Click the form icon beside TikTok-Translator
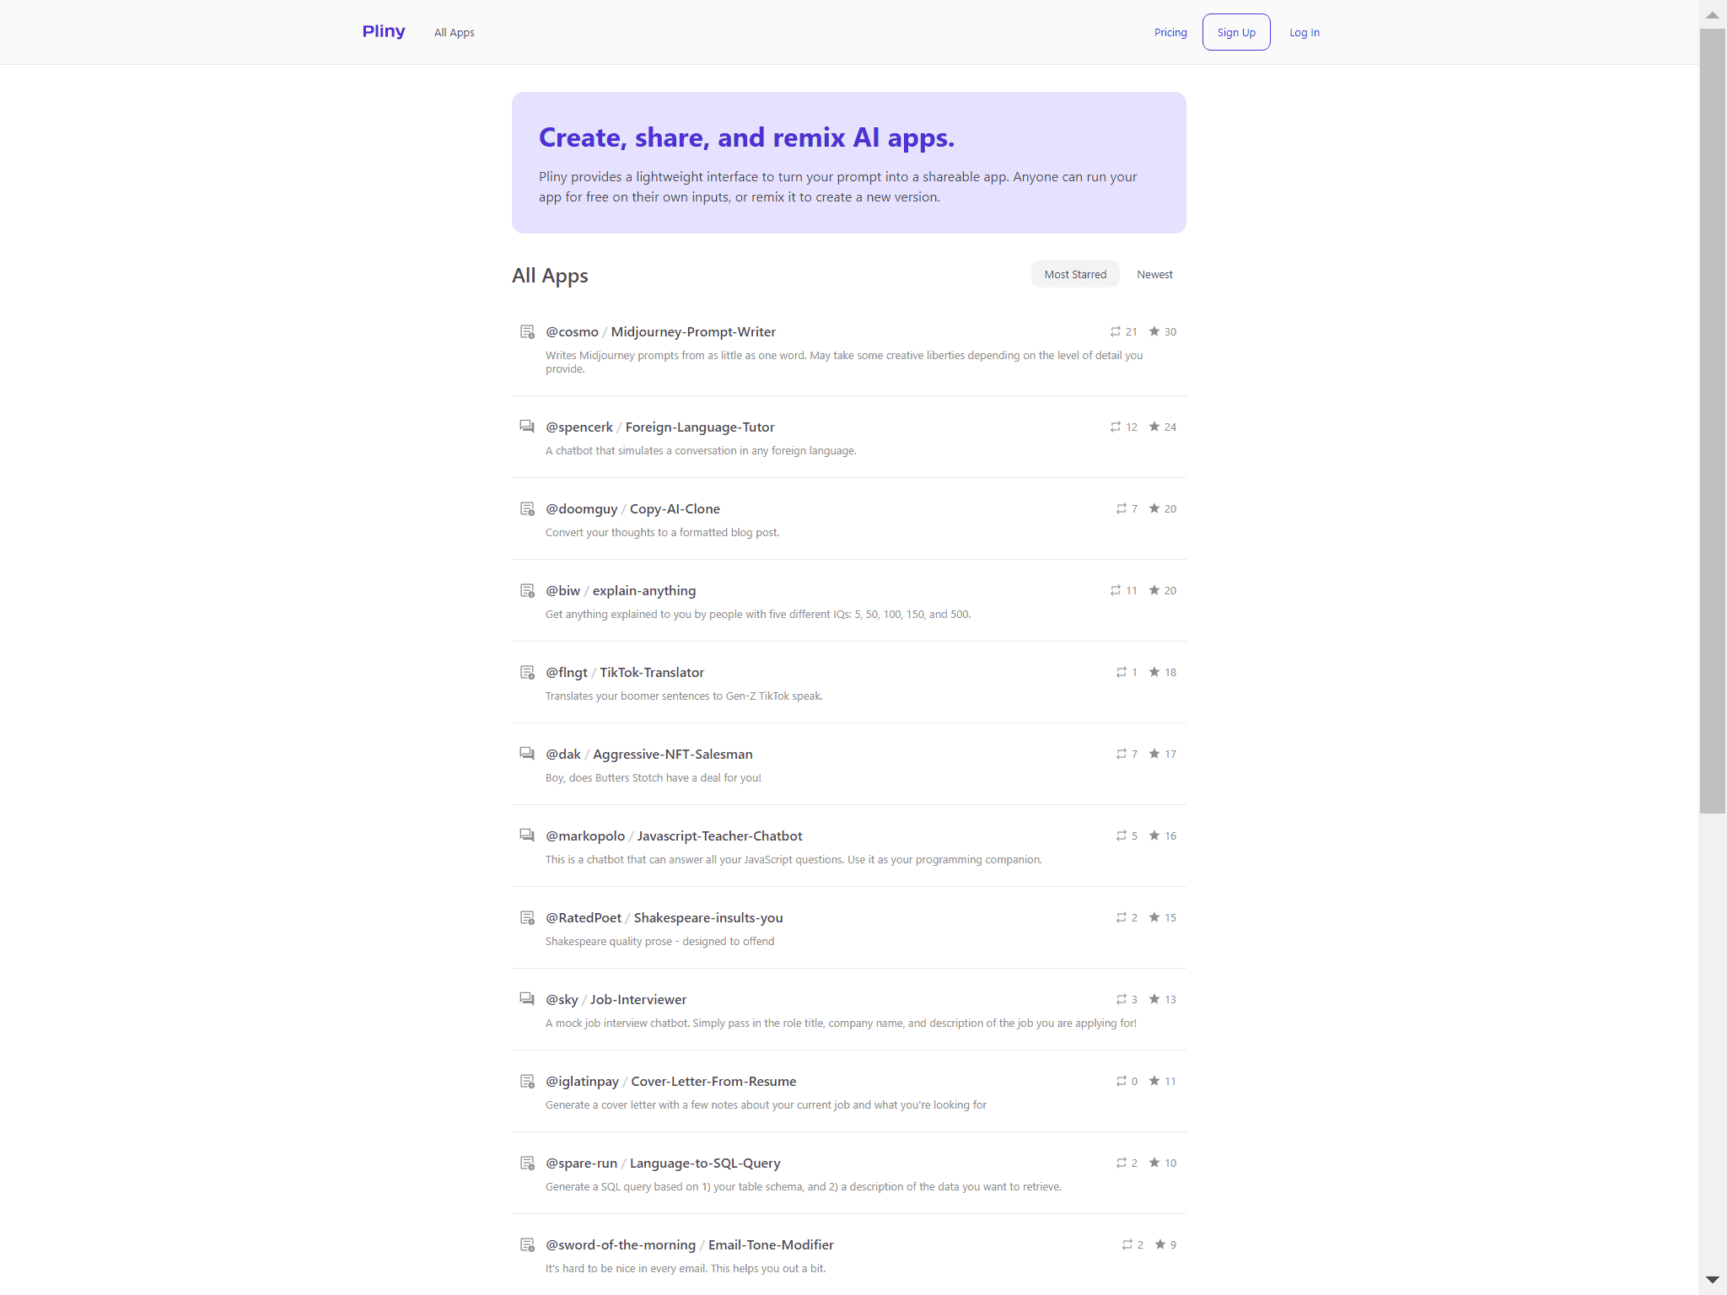Viewport: 1727px width, 1295px height. pos(527,672)
